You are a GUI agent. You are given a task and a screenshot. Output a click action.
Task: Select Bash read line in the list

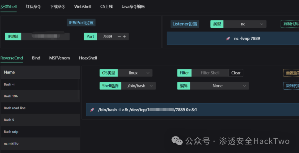point(40,108)
